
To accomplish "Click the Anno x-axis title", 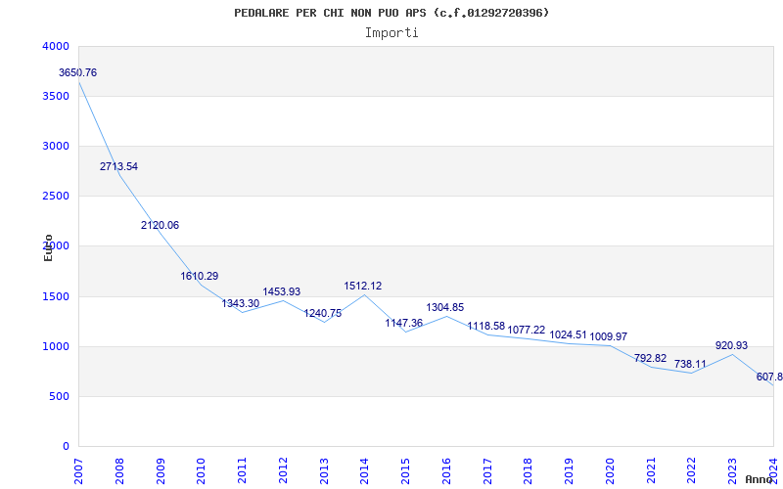I will [760, 479].
